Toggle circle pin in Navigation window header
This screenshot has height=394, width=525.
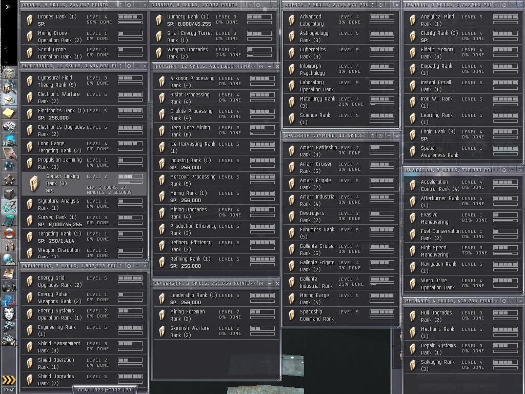(504, 170)
